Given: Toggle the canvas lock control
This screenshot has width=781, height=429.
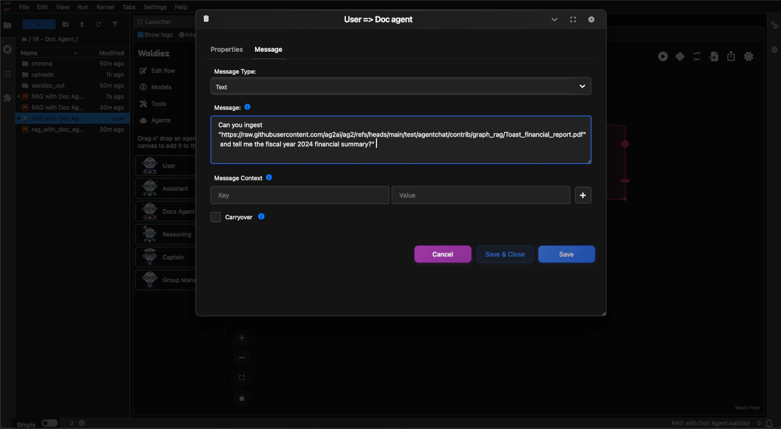Looking at the screenshot, I should tap(242, 398).
